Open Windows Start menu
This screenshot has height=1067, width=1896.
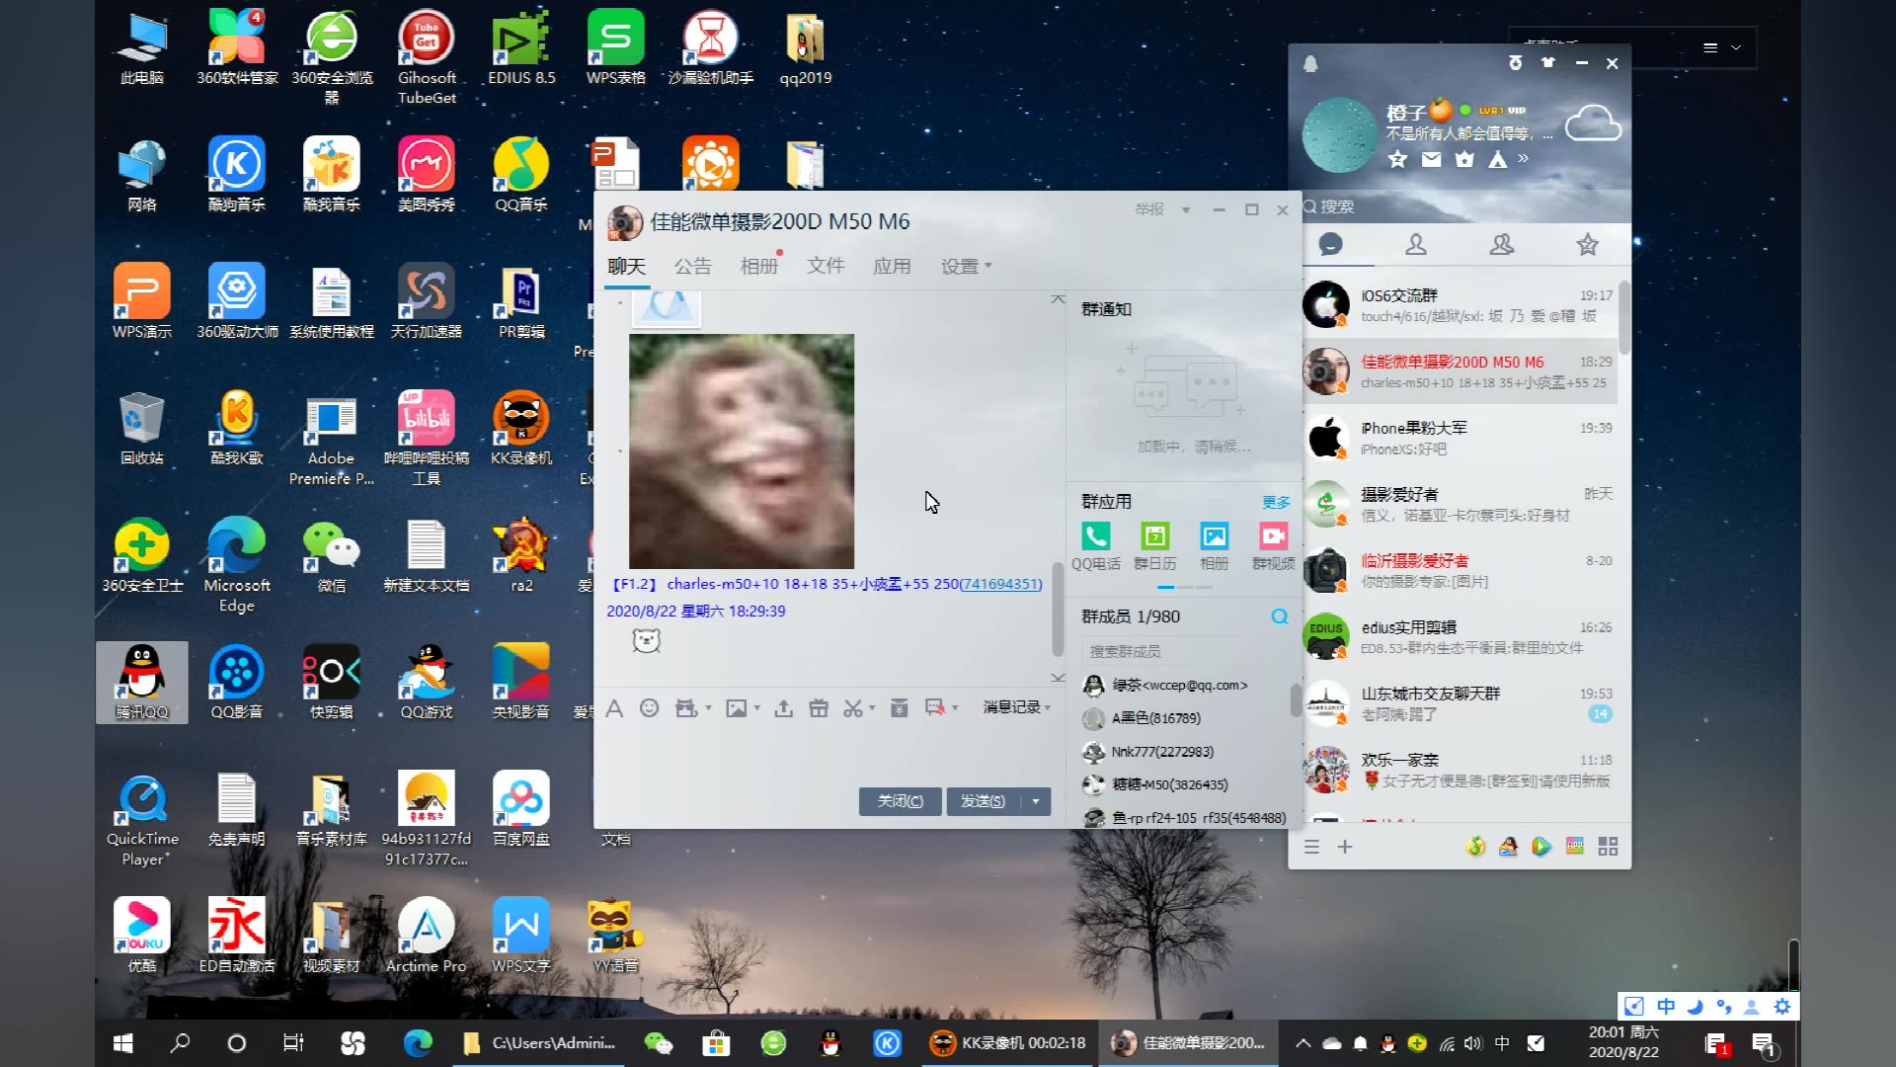point(122,1043)
